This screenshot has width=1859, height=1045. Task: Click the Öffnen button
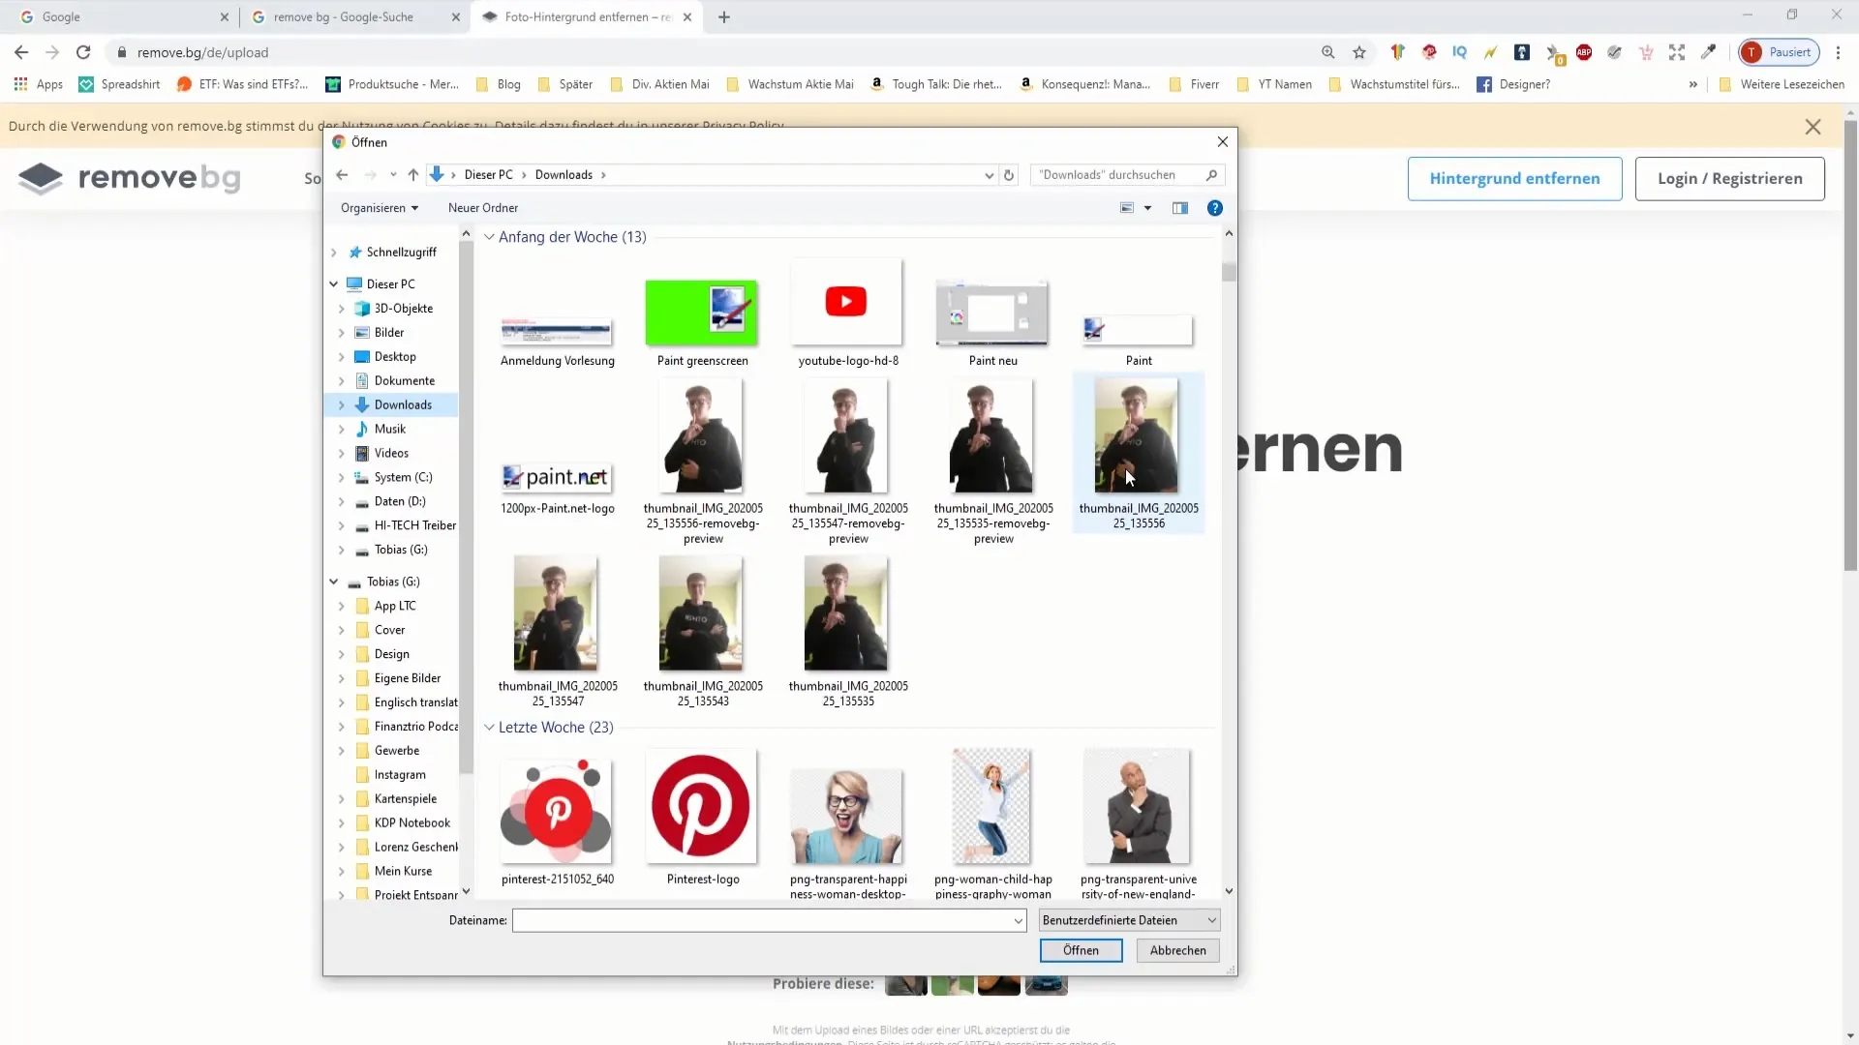click(x=1081, y=950)
